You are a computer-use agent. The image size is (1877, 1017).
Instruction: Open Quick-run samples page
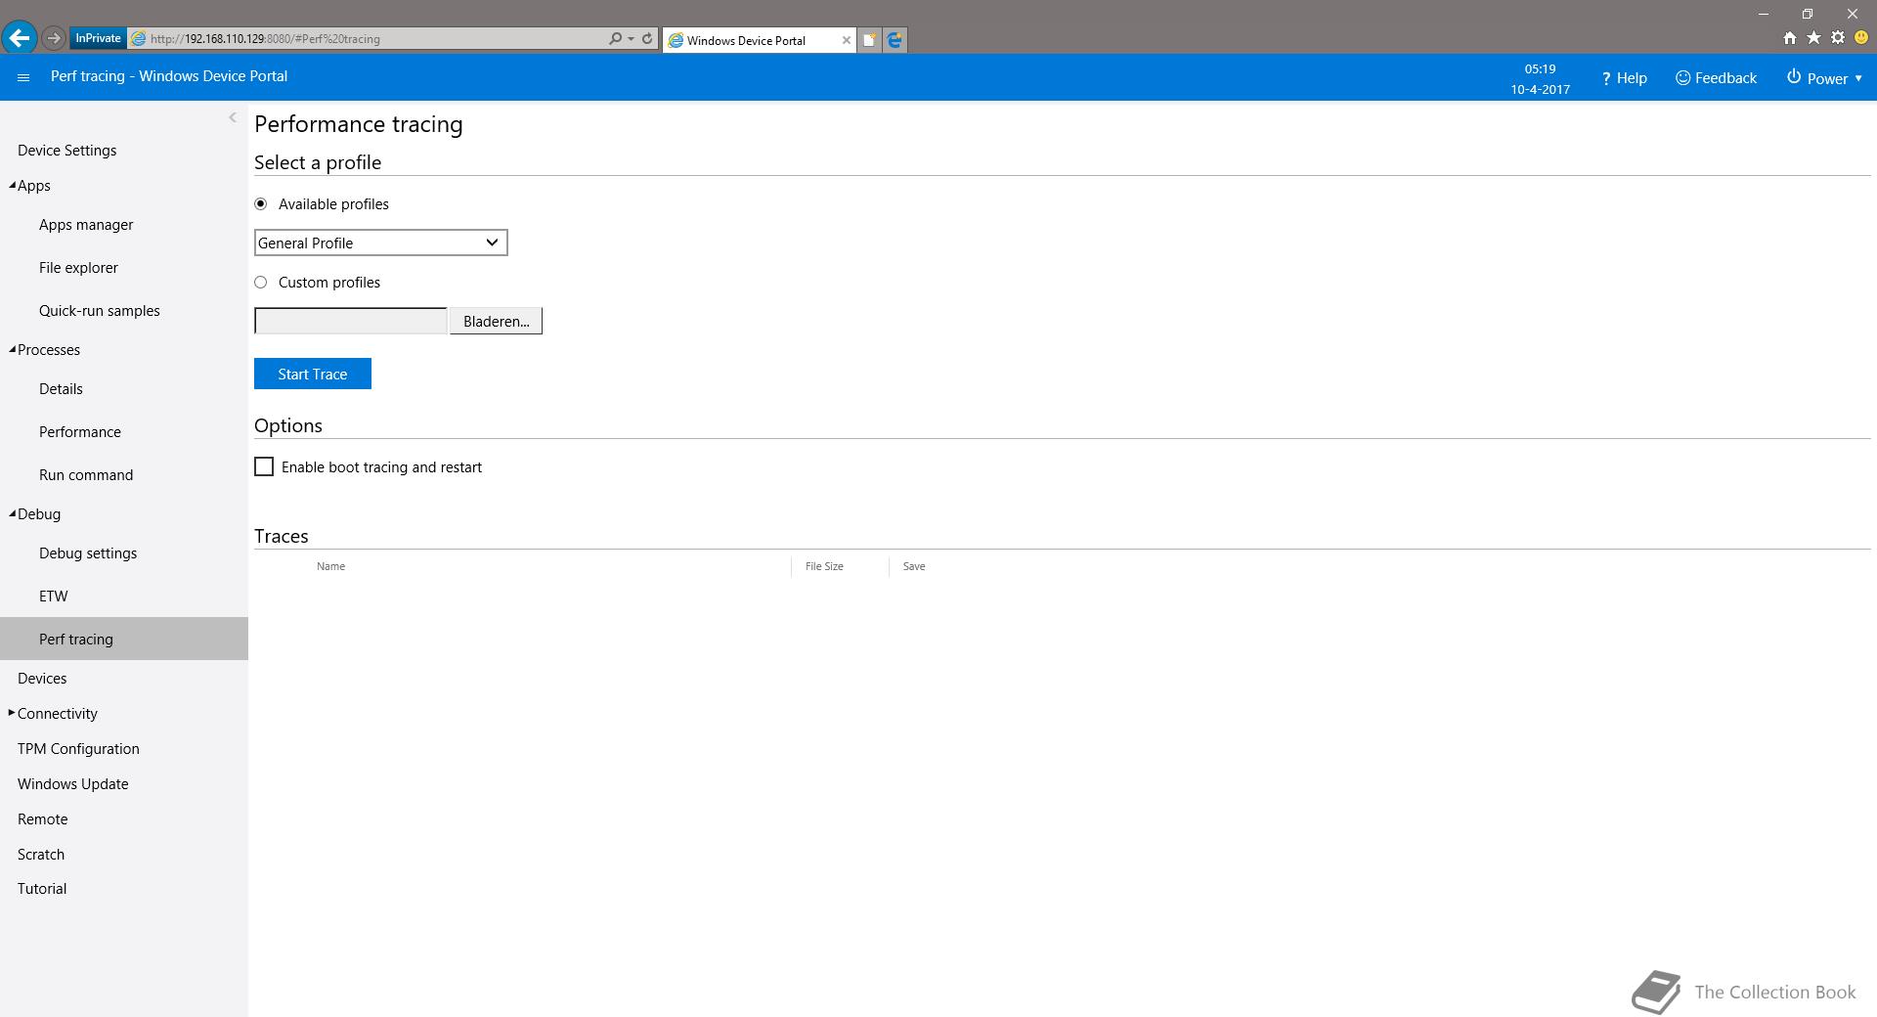point(100,311)
